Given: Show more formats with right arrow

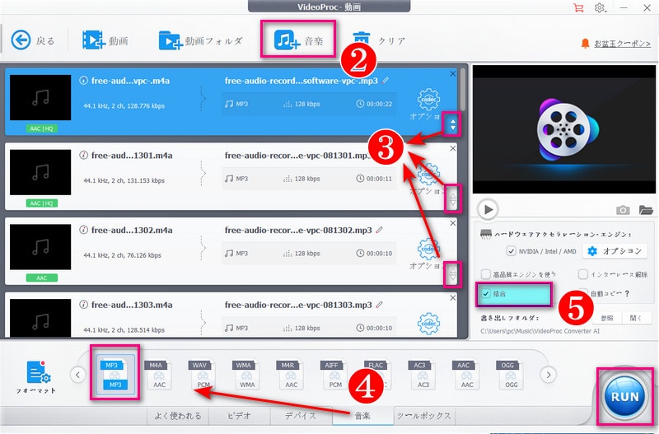Looking at the screenshot, I should coord(549,375).
